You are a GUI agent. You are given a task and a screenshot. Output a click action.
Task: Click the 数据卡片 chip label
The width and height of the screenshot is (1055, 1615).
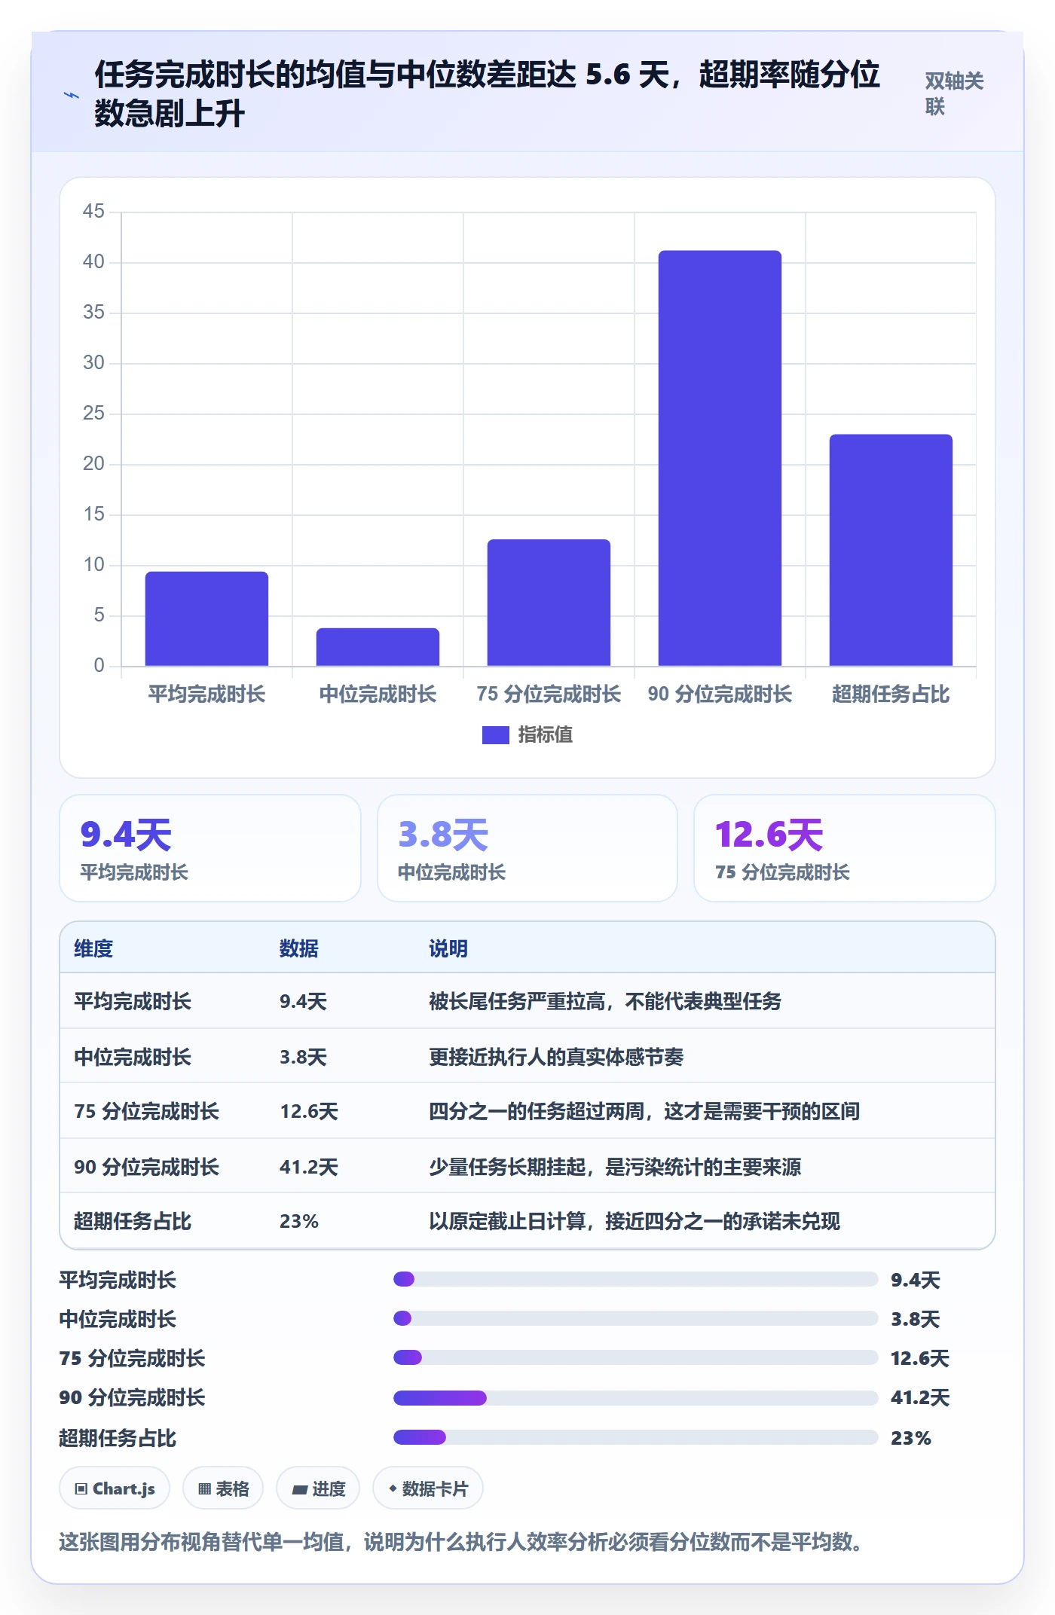(435, 1488)
